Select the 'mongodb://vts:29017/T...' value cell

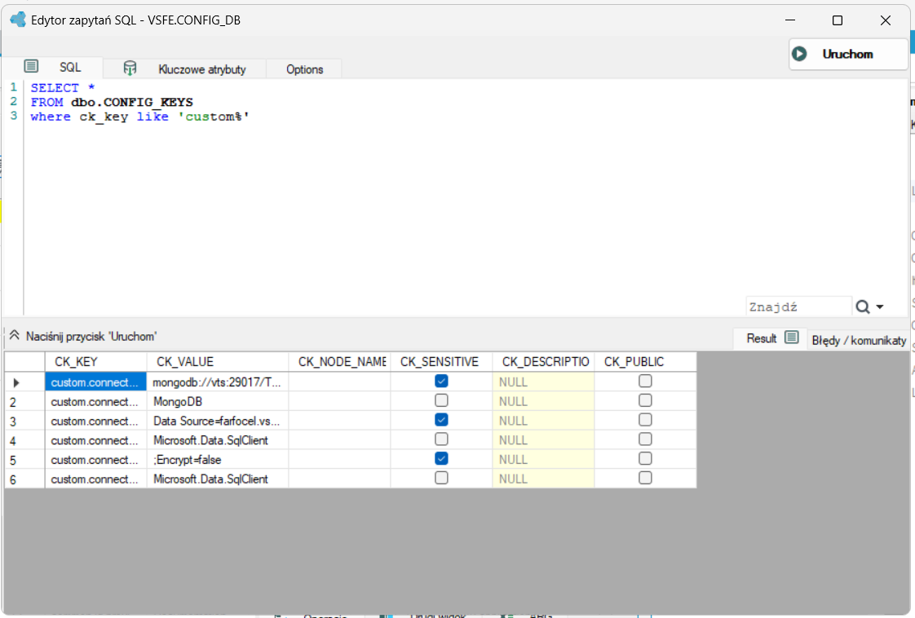(x=218, y=382)
